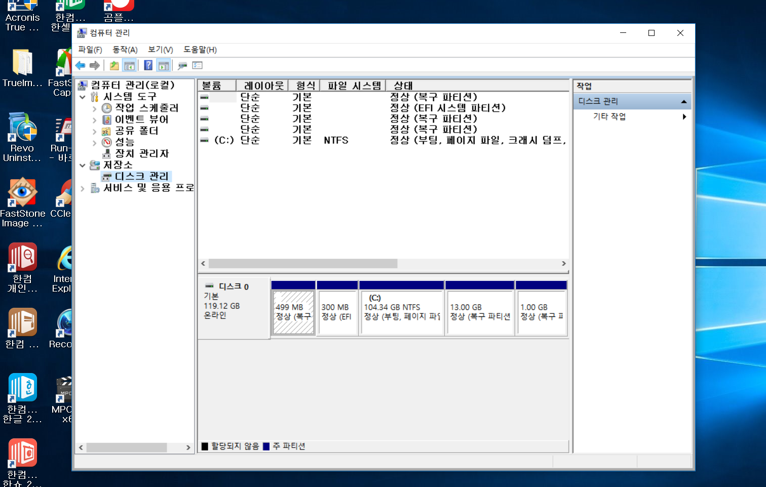The image size is (766, 487).
Task: Open the TrueIm... folder desktop icon
Action: [x=22, y=68]
